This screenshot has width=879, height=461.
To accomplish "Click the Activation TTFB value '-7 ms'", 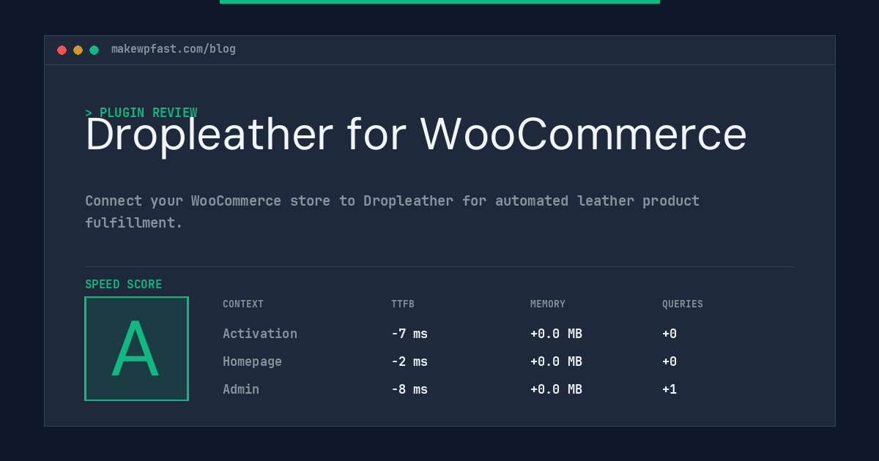I will point(409,334).
